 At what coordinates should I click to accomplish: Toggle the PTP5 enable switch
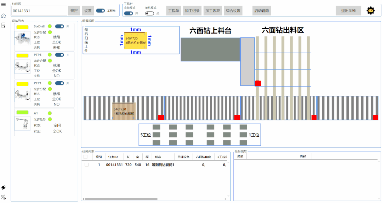[x=59, y=55]
